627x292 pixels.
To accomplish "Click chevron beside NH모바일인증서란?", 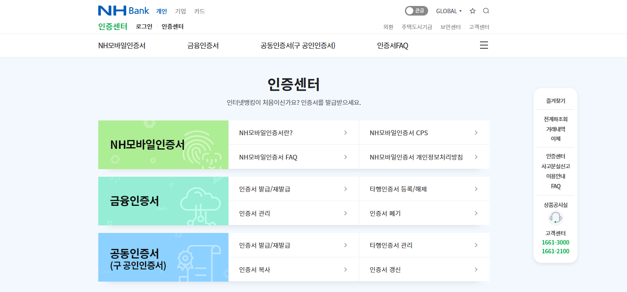I will pos(345,133).
